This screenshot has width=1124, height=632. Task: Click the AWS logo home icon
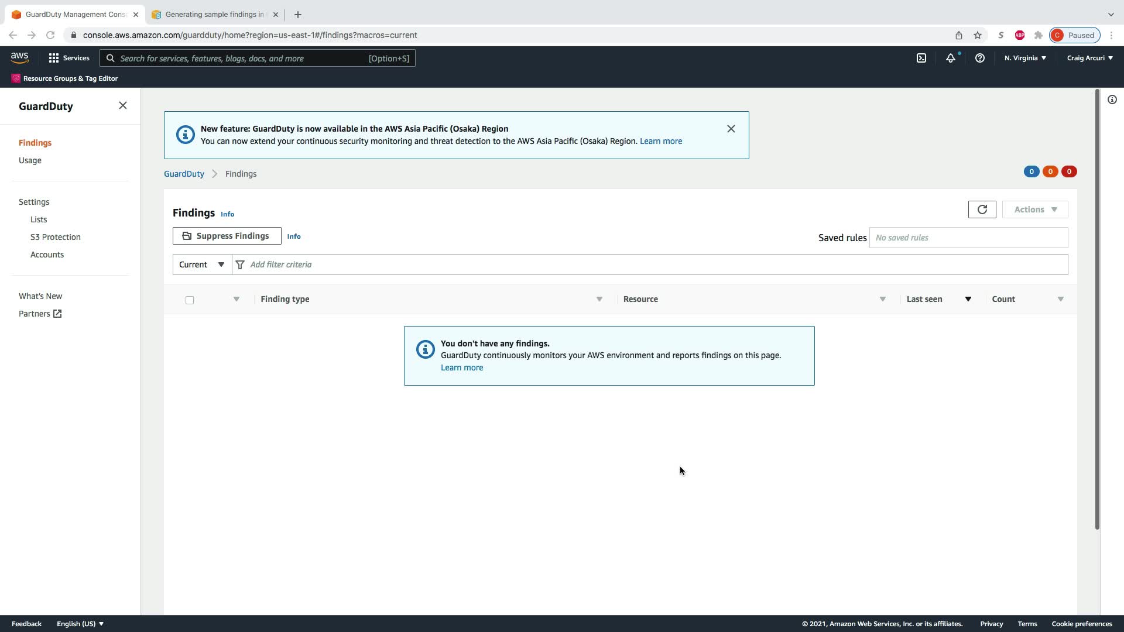19,58
